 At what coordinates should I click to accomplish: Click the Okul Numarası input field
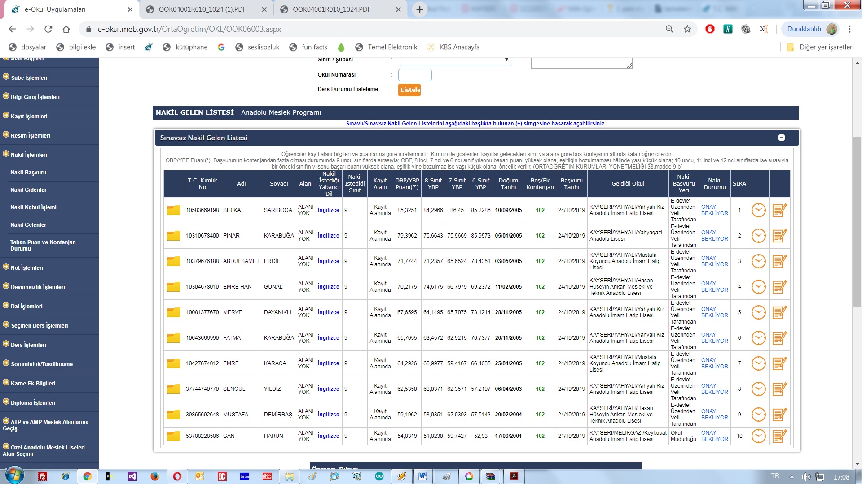[414, 75]
